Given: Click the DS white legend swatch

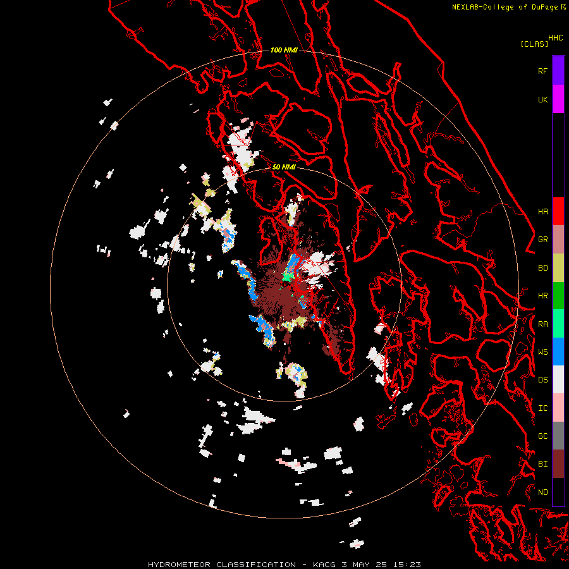Looking at the screenshot, I should 558,379.
